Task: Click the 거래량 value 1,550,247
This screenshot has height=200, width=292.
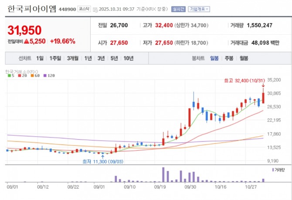Action: click(260, 26)
